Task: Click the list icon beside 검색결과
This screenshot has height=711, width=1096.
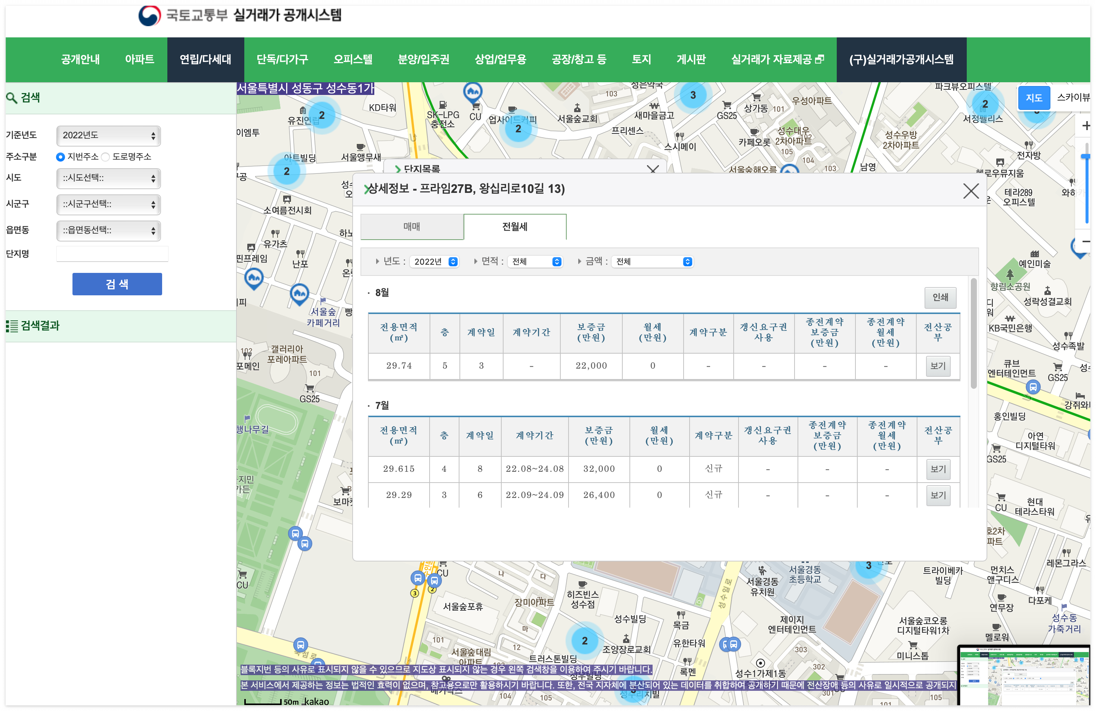Action: pos(12,326)
